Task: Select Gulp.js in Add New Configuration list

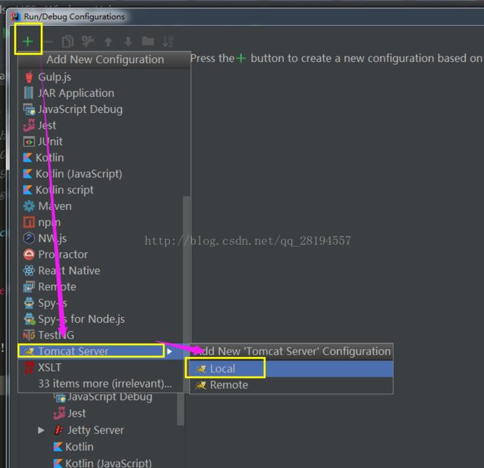Action: tap(104, 77)
